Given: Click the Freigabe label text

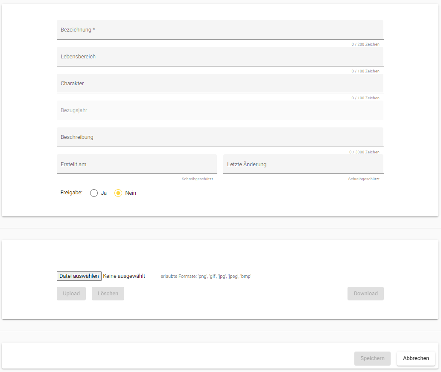Looking at the screenshot, I should [x=71, y=193].
